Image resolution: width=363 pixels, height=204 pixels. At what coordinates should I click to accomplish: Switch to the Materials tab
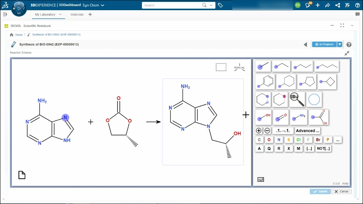(x=77, y=14)
